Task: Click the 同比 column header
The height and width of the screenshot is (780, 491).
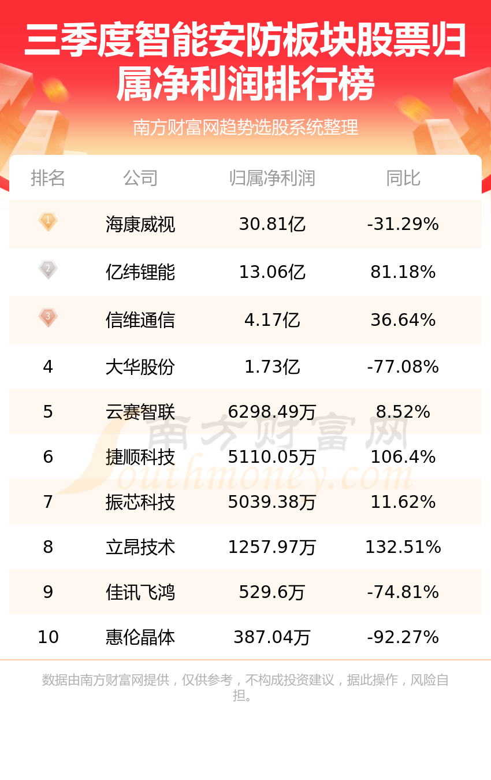Action: 403,179
